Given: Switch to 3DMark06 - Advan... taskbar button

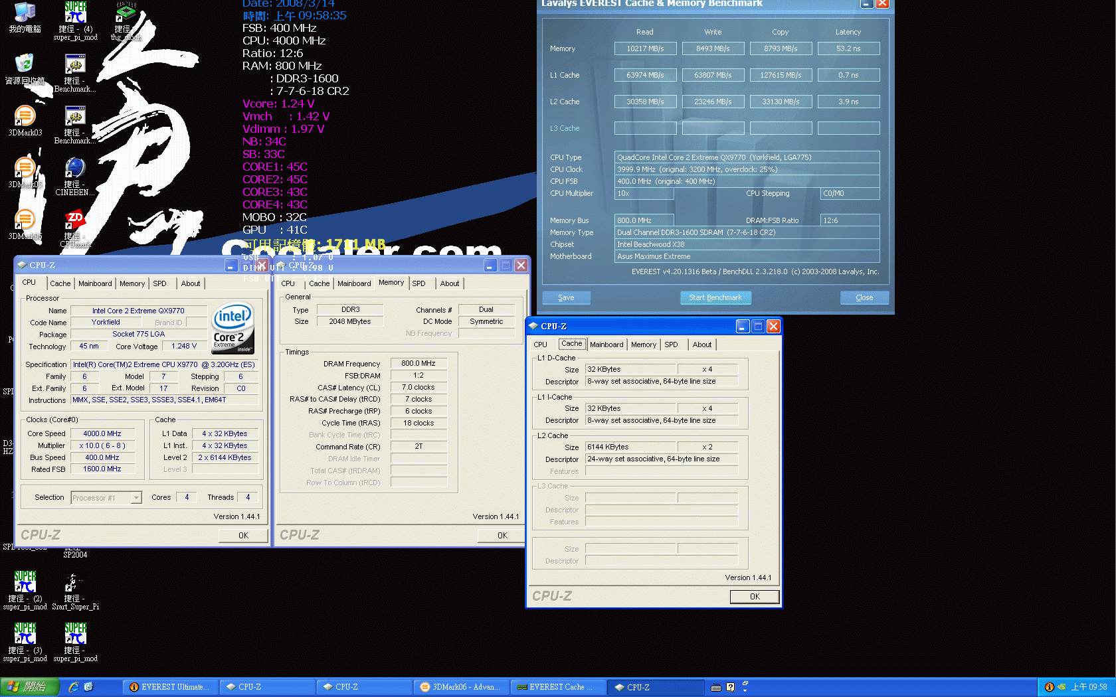Looking at the screenshot, I should 462,687.
